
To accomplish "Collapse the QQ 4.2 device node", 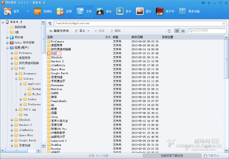I will click(x=3, y=22).
